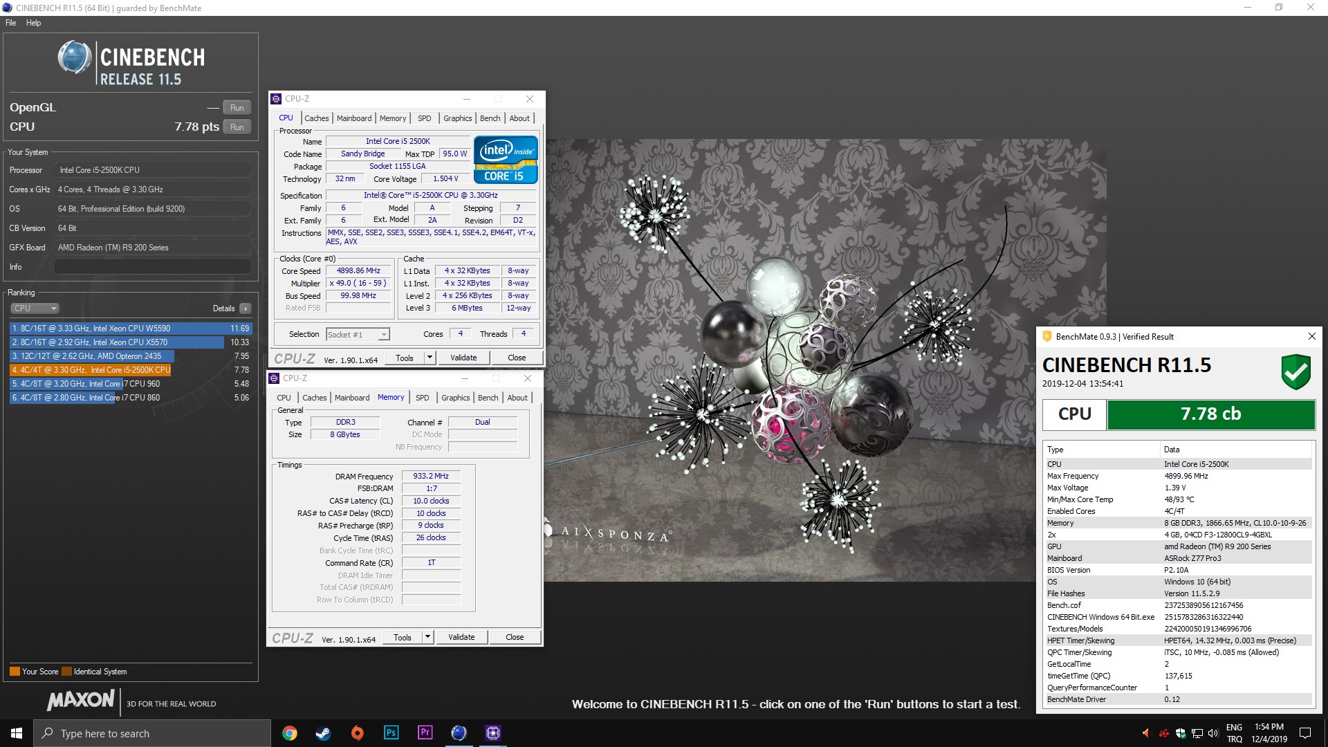Open the notification center icon

pyautogui.click(x=1305, y=733)
